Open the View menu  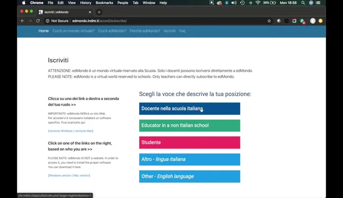click(x=72, y=3)
